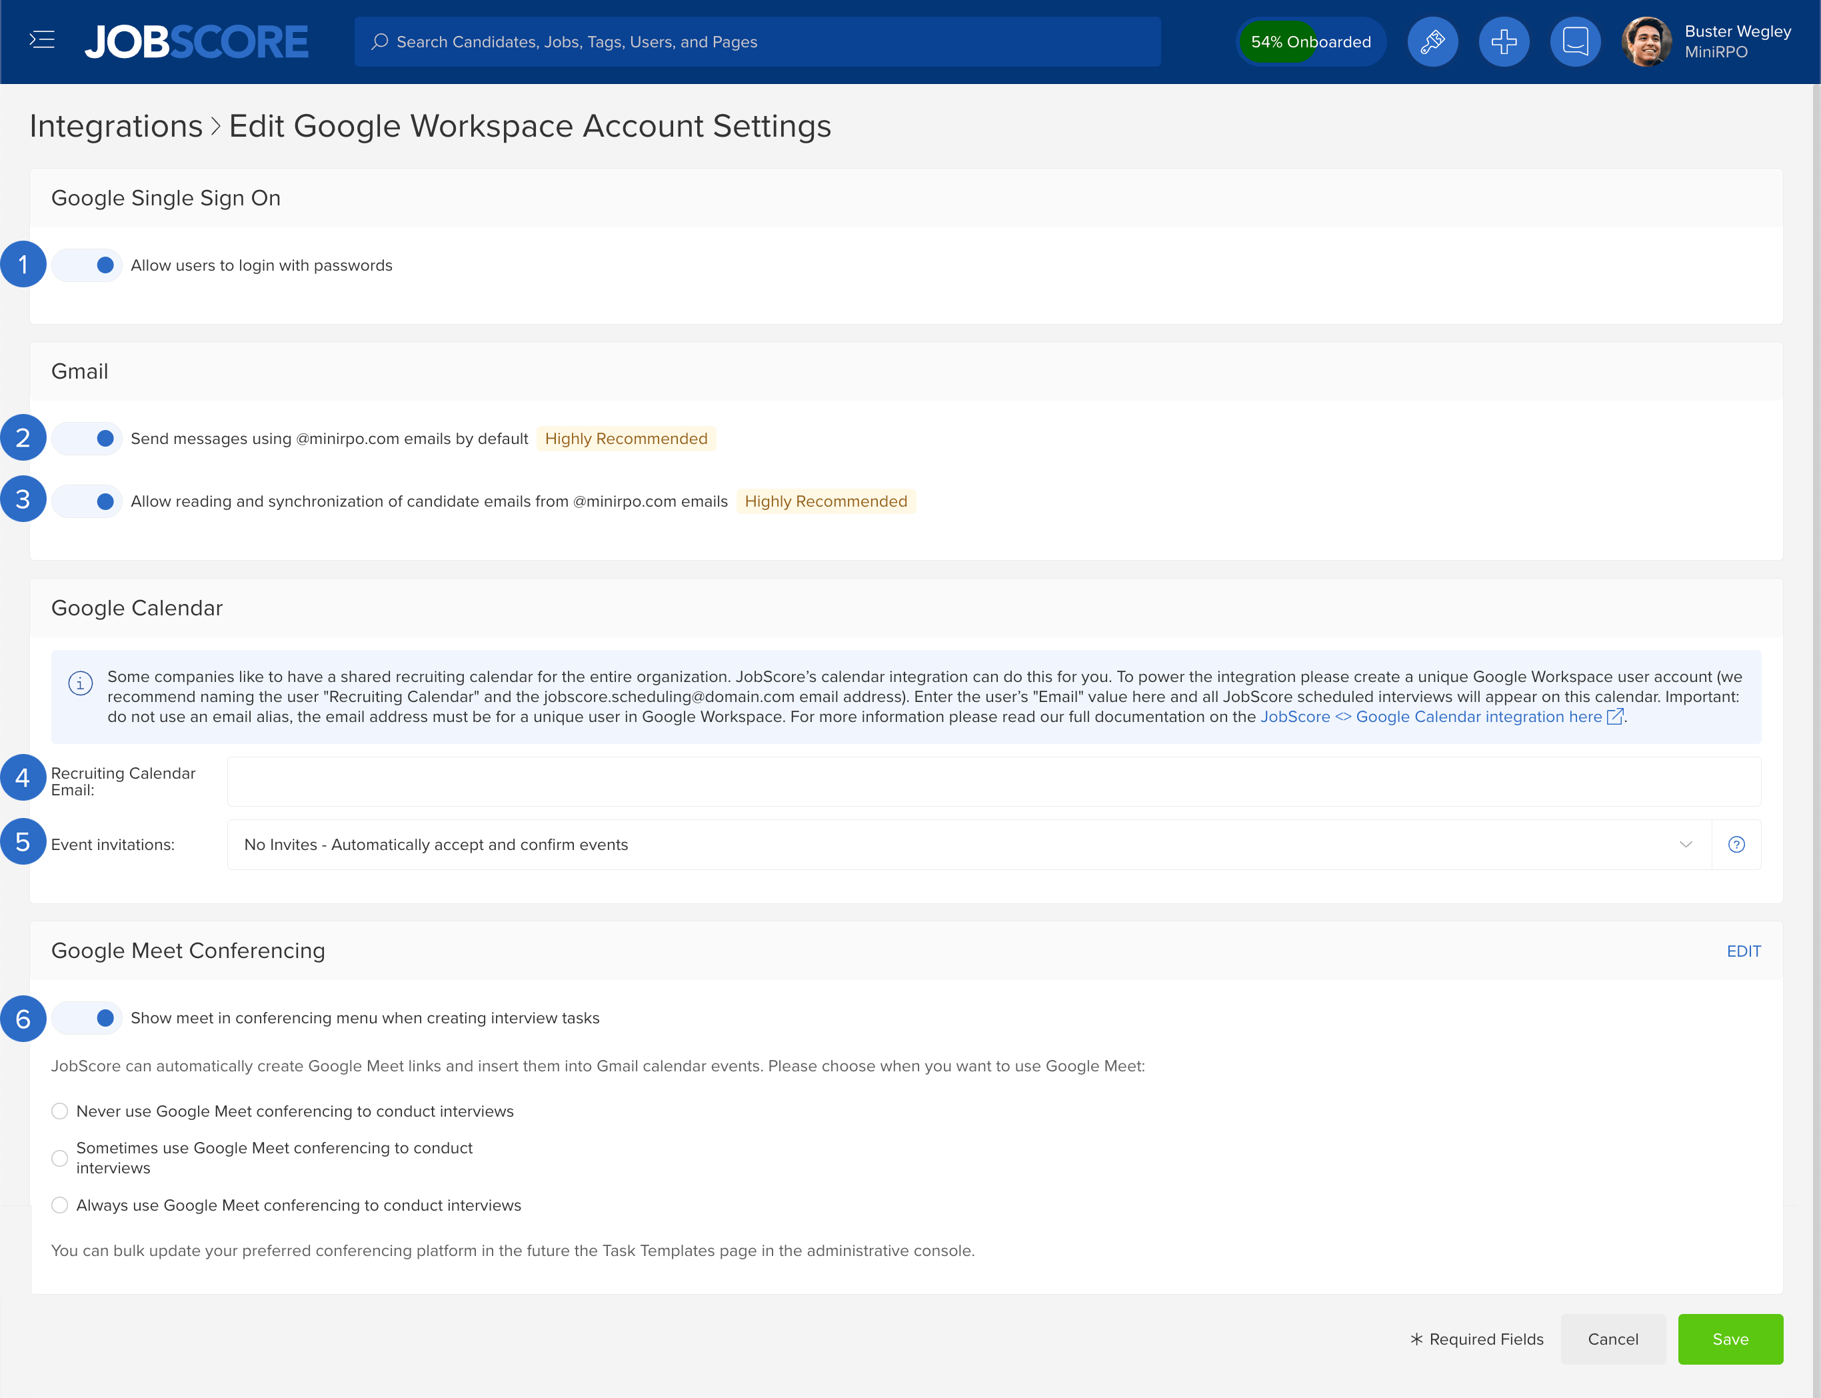Screen dimensions: 1821x1398
Task: Open the Event invitations dropdown
Action: [x=969, y=845]
